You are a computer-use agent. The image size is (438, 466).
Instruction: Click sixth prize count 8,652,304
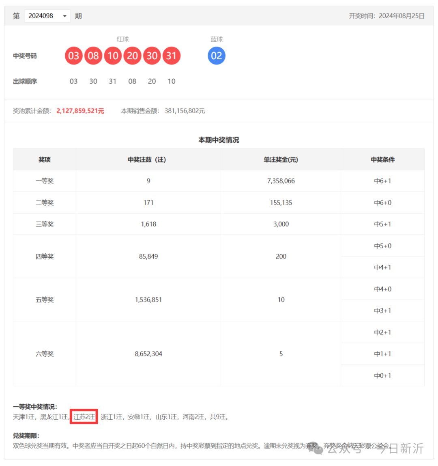148,354
